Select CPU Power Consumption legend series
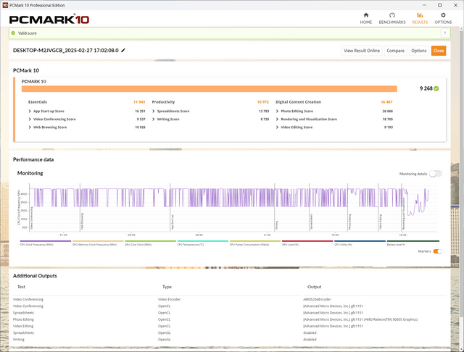The width and height of the screenshot is (464, 352). click(255, 243)
